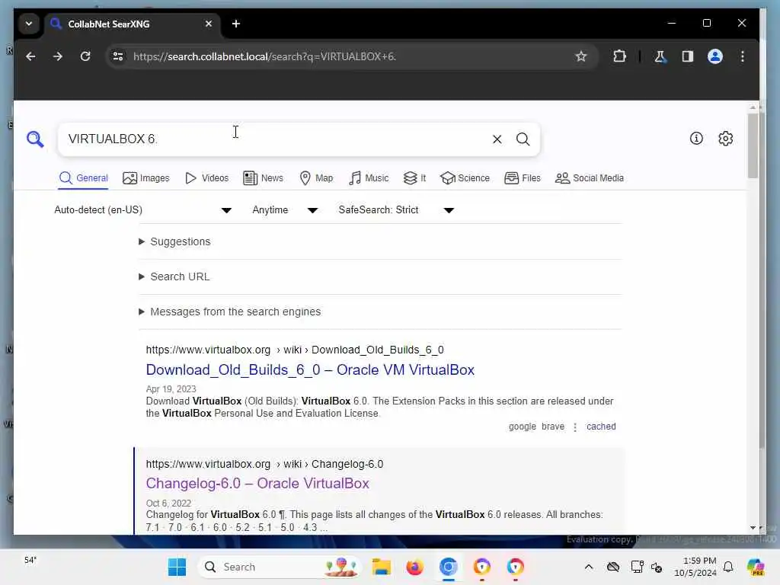This screenshot has width=780, height=585.
Task: Open Windows Start menu
Action: [177, 567]
